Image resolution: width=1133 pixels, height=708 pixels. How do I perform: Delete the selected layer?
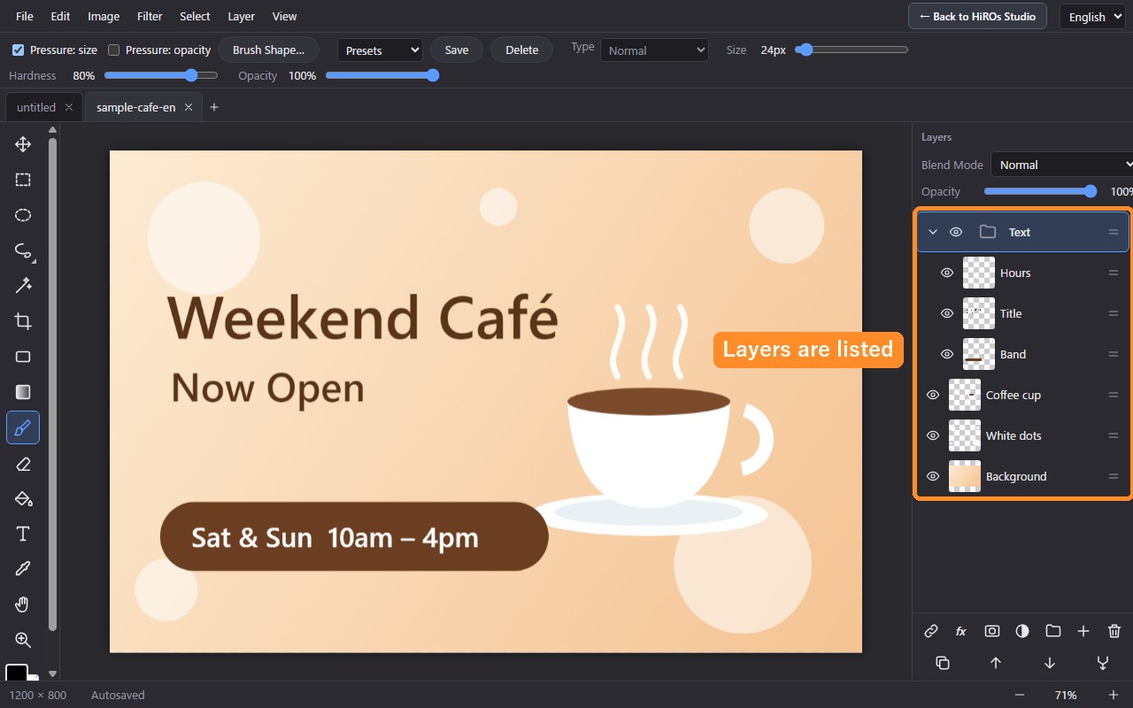[x=1114, y=631]
